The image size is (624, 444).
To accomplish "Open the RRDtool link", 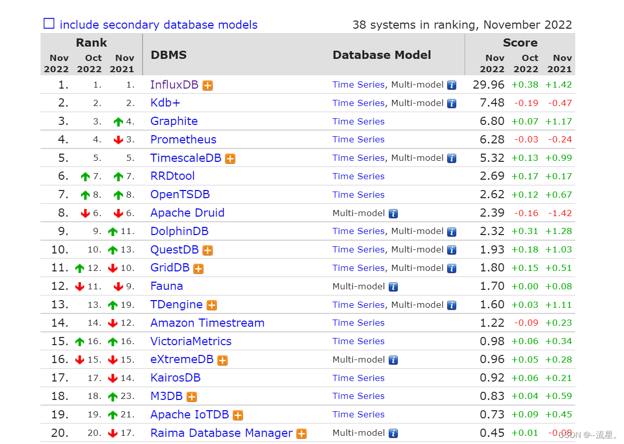I will click(172, 176).
